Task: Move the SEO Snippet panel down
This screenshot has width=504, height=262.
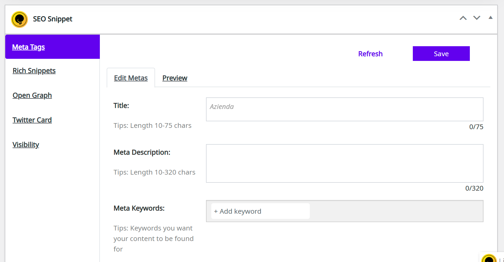Action: (x=477, y=18)
